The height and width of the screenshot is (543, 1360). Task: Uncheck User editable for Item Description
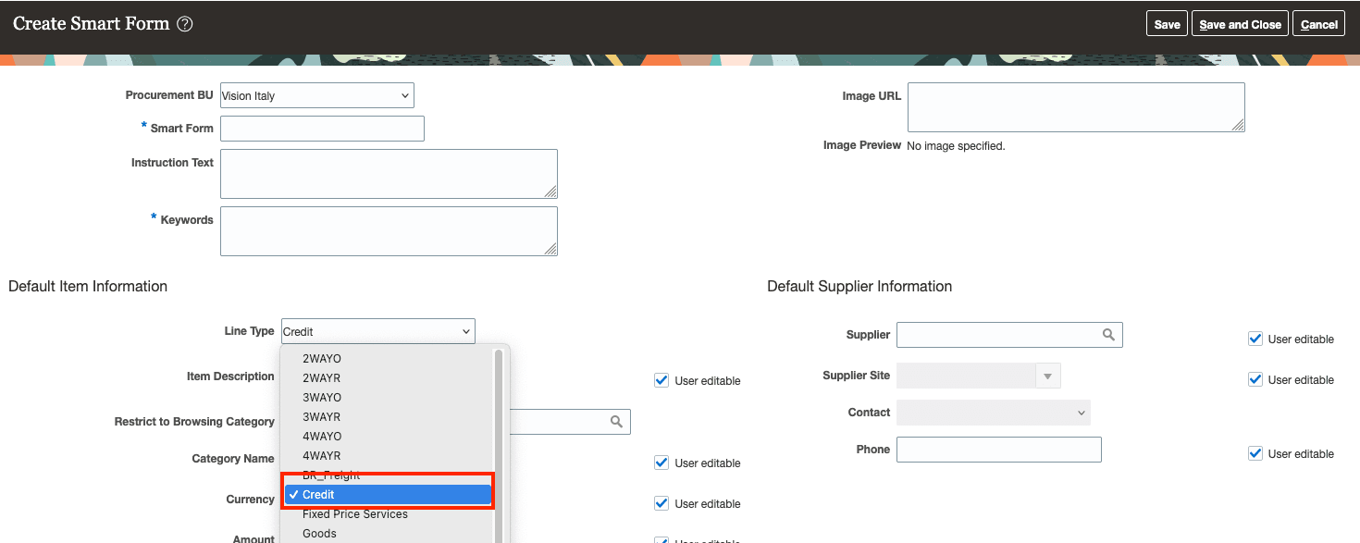point(661,379)
